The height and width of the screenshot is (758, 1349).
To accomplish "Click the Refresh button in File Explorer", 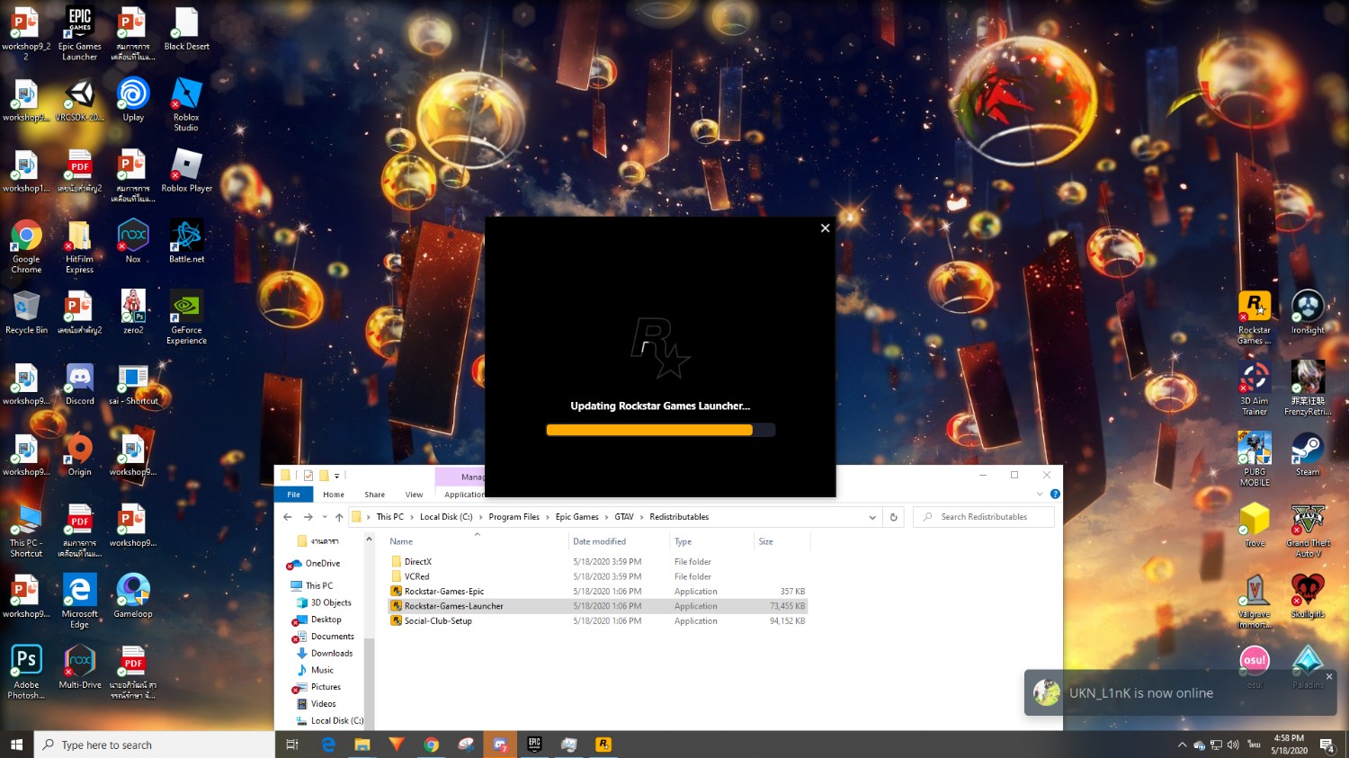I will click(893, 517).
